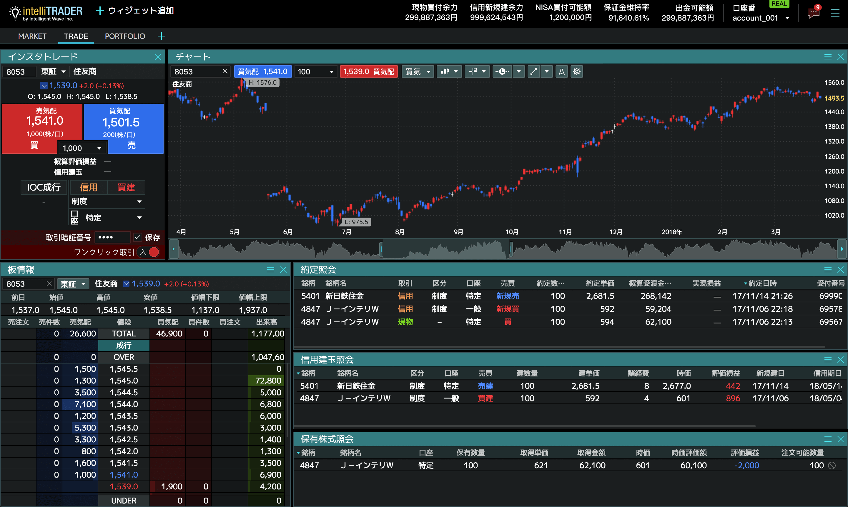The width and height of the screenshot is (848, 507).
Task: Close the 板情報 panel
Action: 283,270
